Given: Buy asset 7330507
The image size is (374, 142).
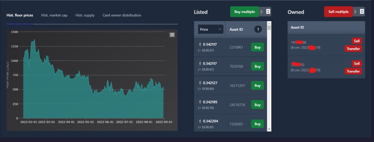Looking at the screenshot, I should [257, 124].
